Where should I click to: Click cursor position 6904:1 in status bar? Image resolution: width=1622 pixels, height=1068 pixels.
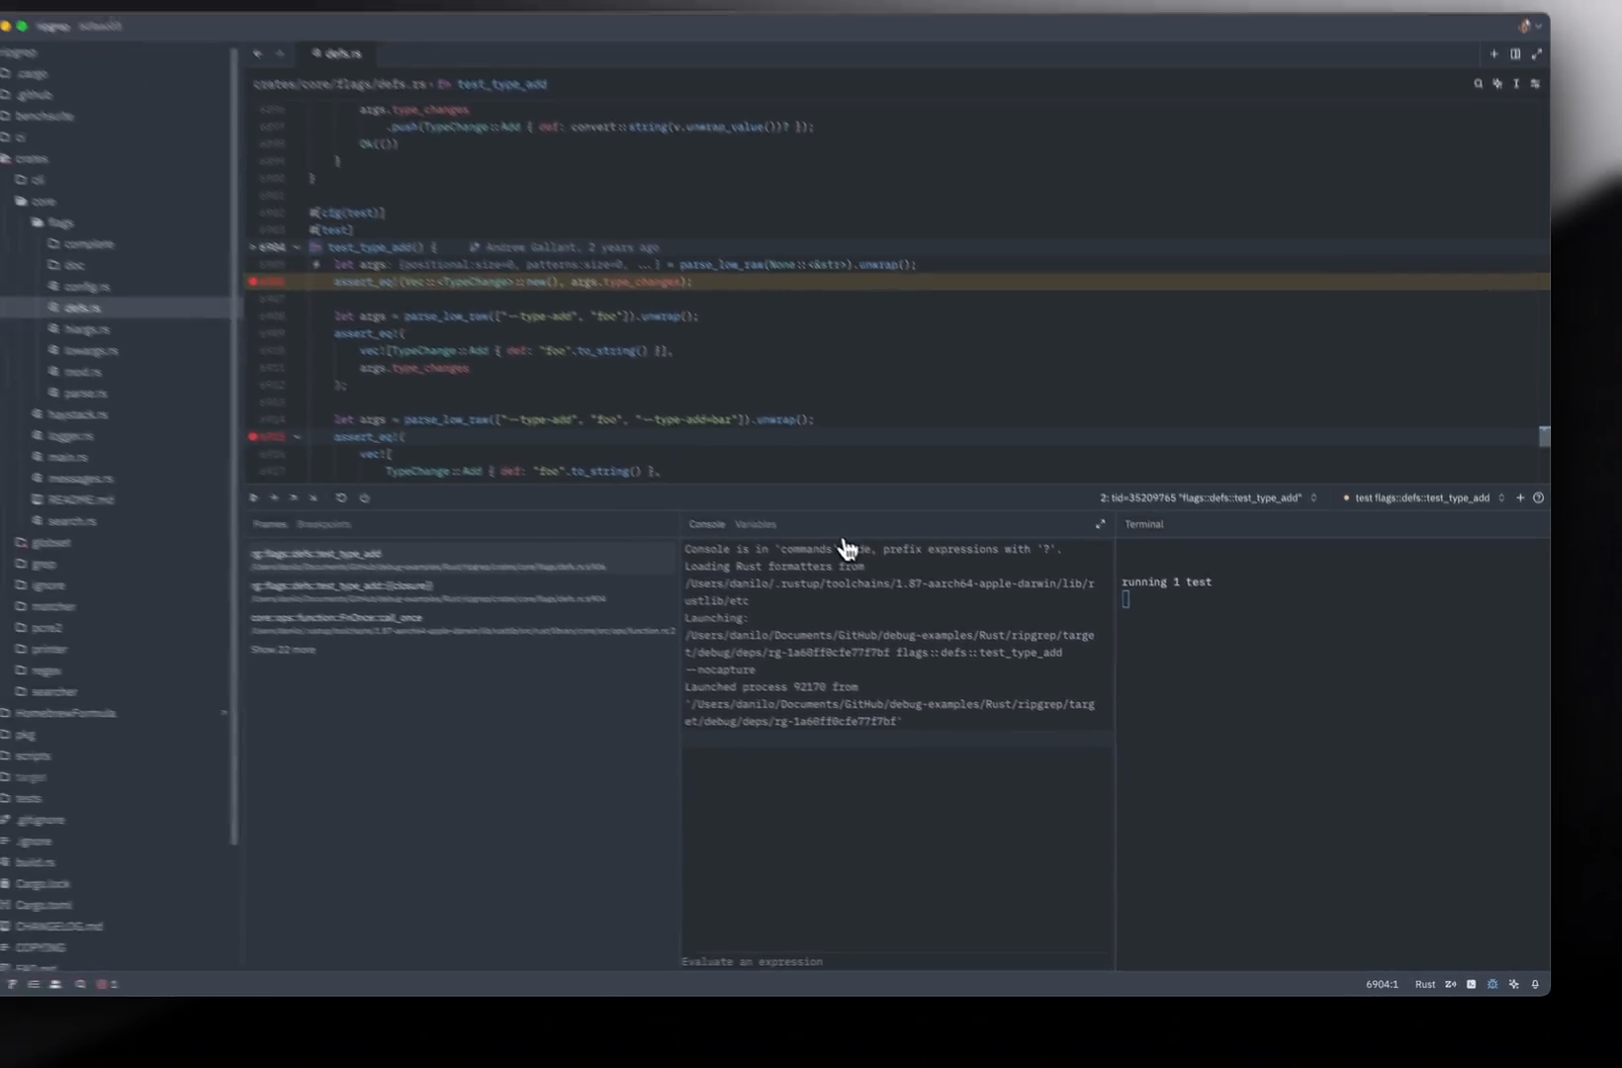1382,984
